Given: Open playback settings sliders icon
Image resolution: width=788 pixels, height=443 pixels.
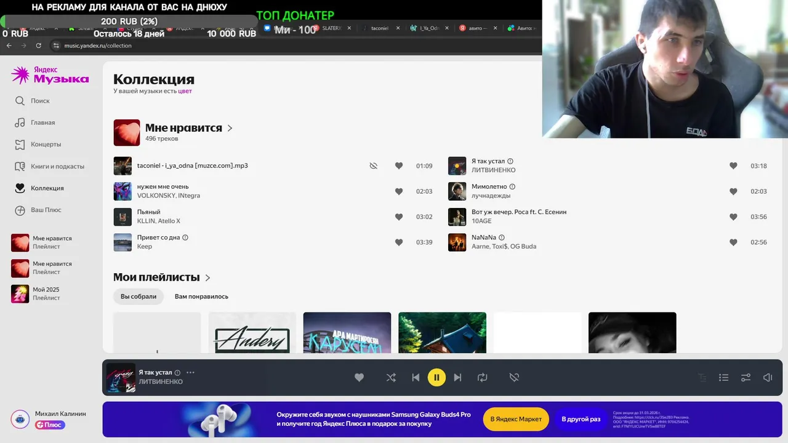Looking at the screenshot, I should click(746, 377).
